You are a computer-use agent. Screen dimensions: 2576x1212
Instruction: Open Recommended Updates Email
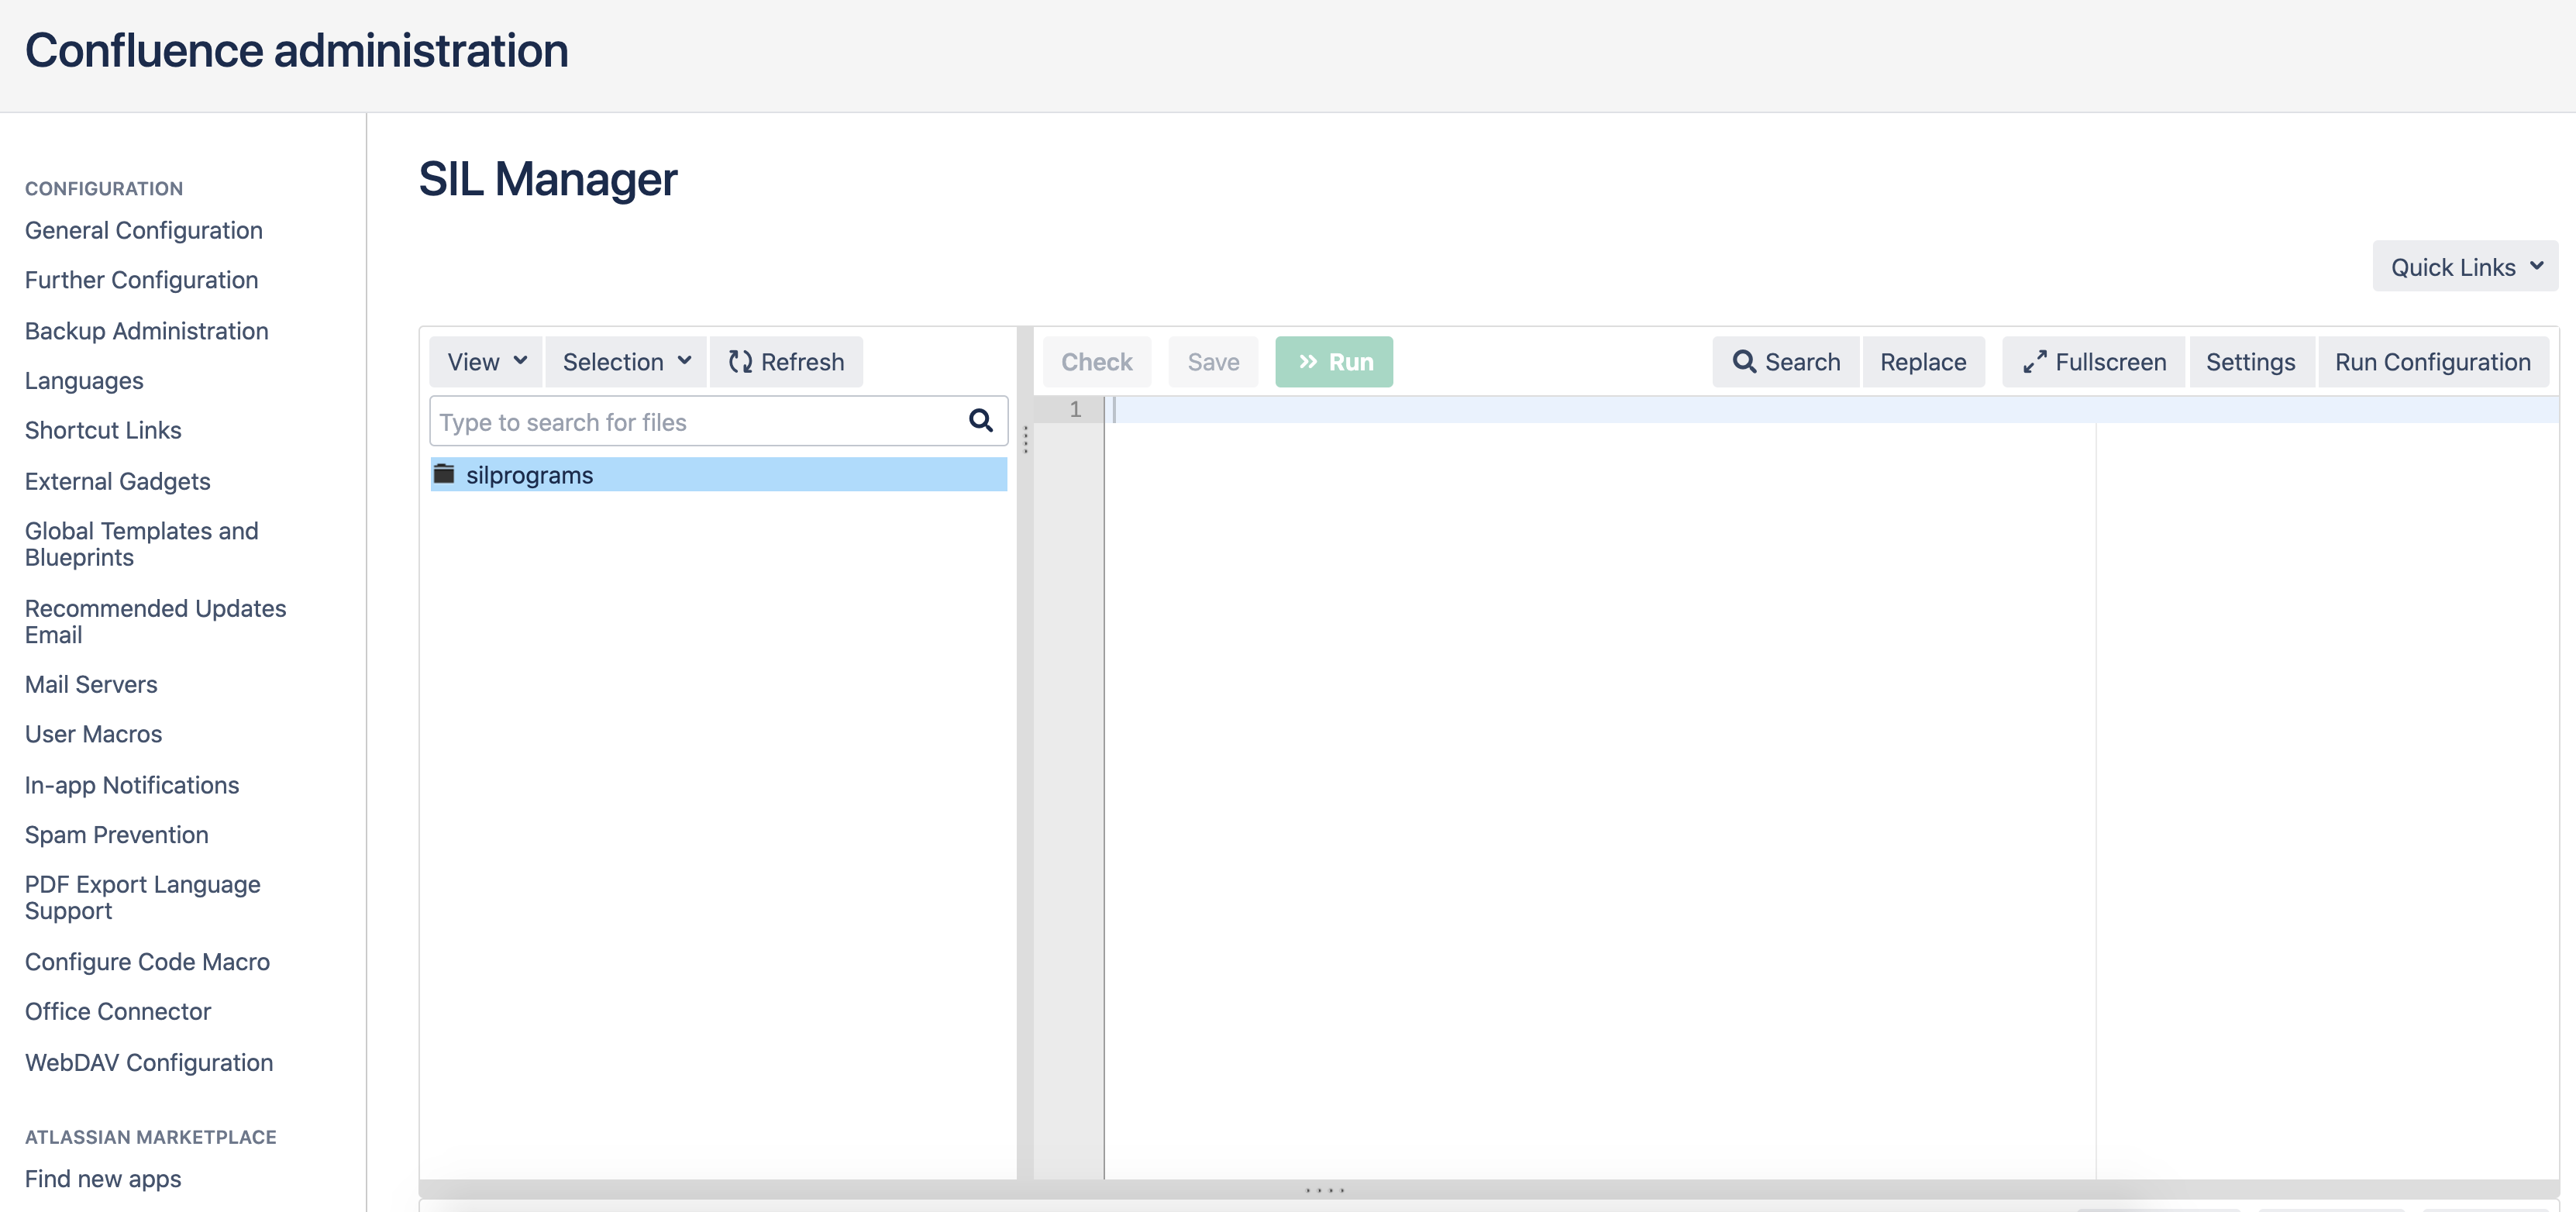tap(156, 621)
